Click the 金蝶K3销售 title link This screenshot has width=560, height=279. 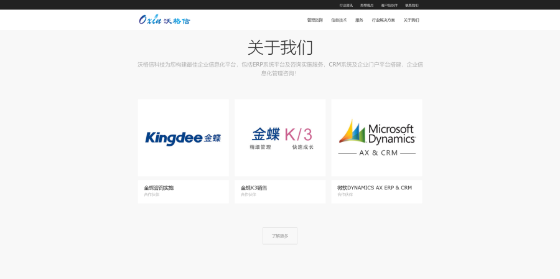point(254,187)
